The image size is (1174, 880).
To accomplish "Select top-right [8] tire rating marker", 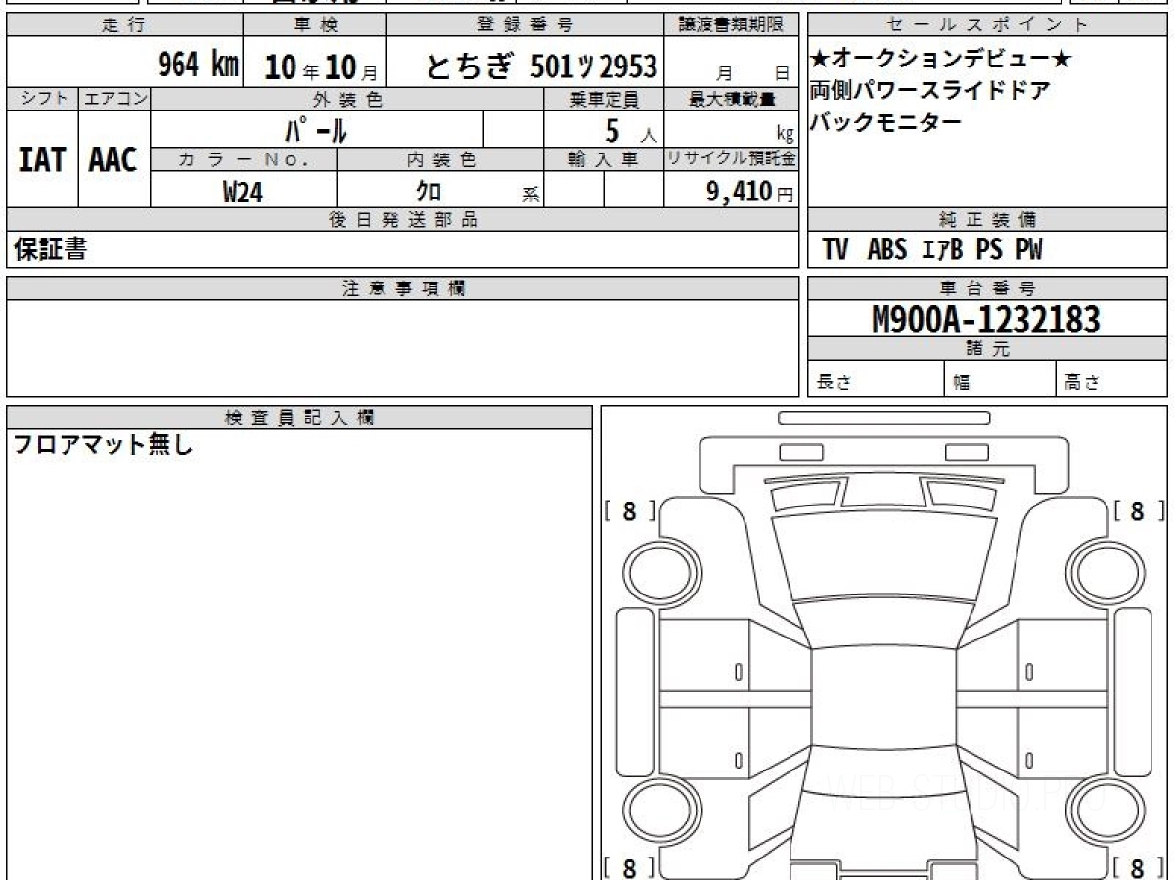I will click(x=1136, y=510).
